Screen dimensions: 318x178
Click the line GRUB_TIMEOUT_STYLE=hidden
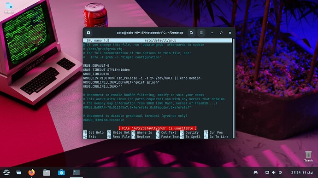click(x=106, y=70)
